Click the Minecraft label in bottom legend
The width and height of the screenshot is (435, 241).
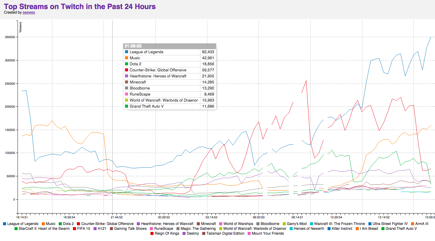[x=209, y=224]
